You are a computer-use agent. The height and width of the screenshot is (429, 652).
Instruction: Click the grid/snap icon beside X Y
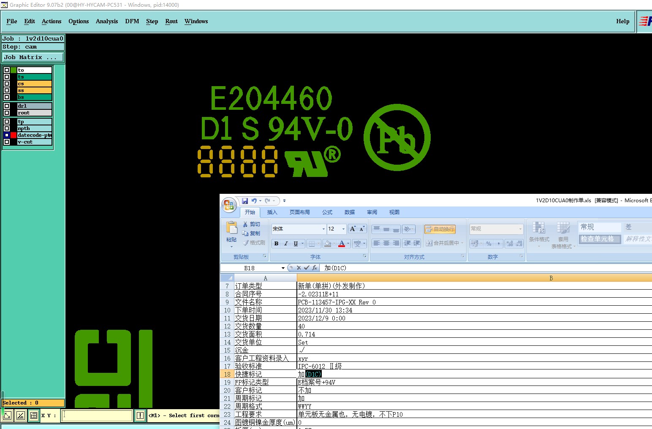[x=34, y=415]
